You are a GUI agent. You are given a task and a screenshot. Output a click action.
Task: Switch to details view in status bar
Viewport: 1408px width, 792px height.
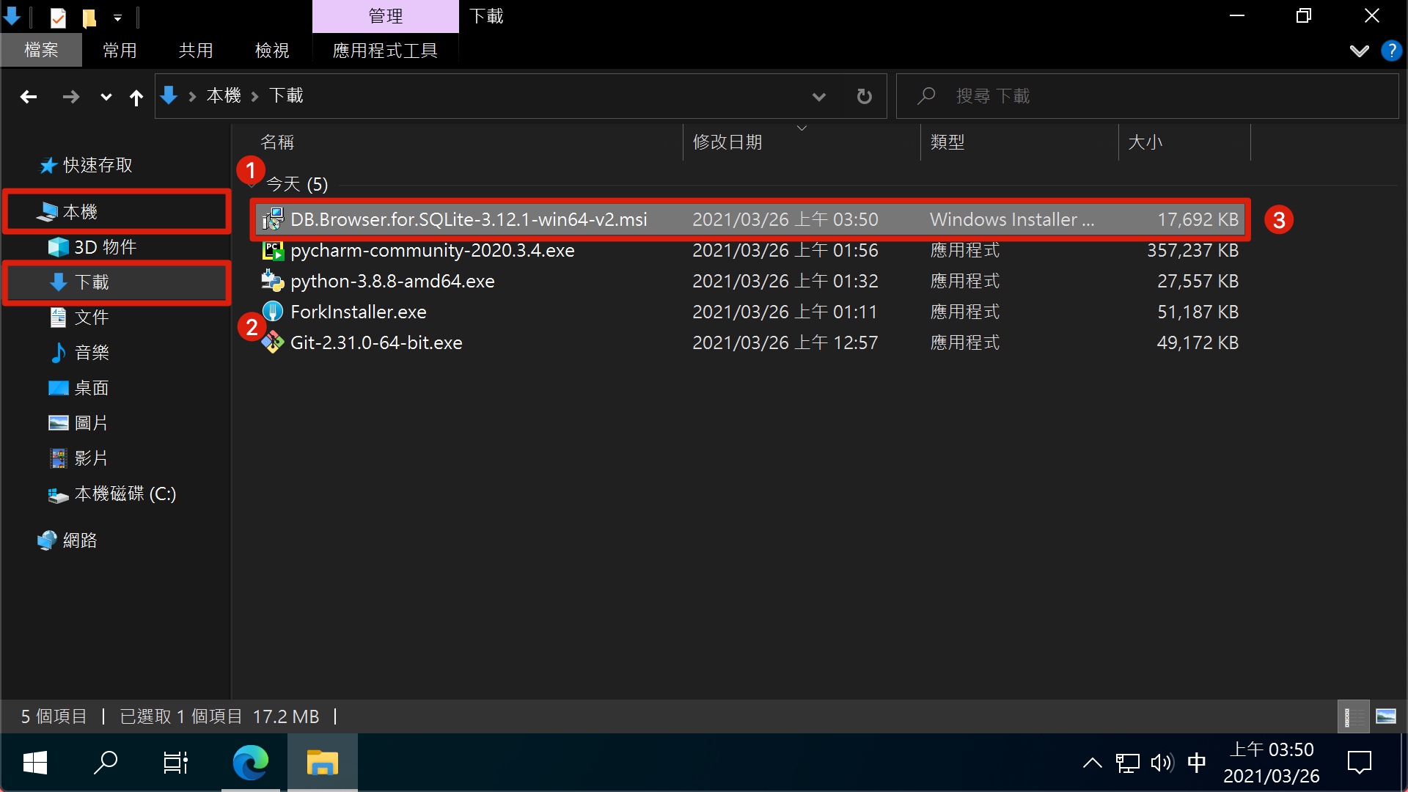(1353, 716)
